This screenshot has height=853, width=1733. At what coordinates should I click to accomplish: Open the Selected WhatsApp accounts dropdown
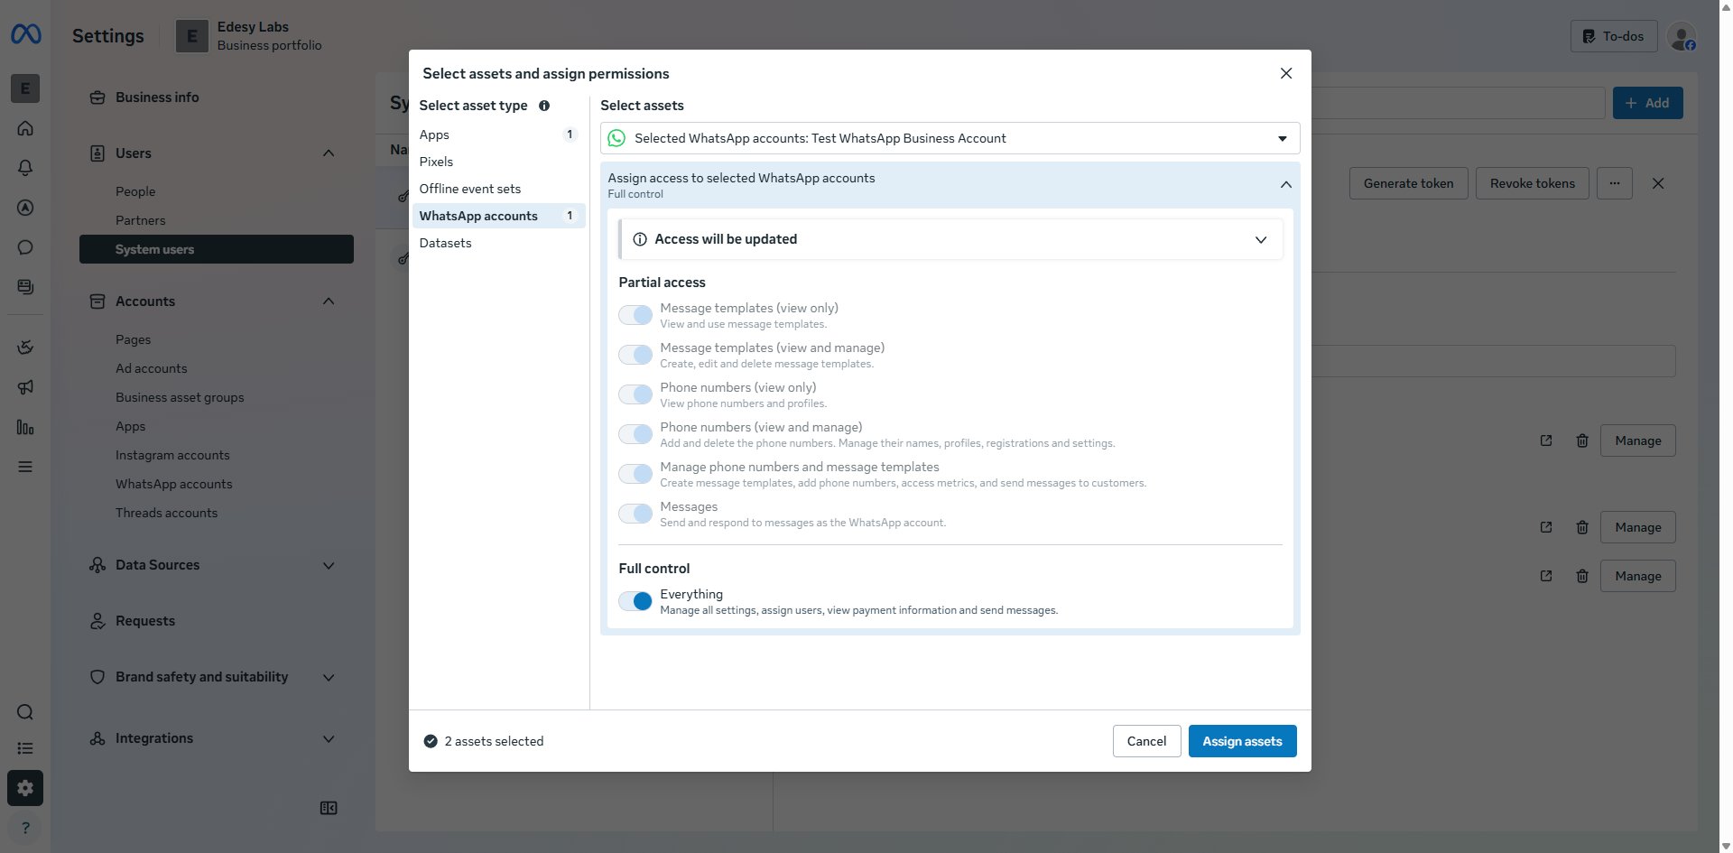[x=950, y=138]
